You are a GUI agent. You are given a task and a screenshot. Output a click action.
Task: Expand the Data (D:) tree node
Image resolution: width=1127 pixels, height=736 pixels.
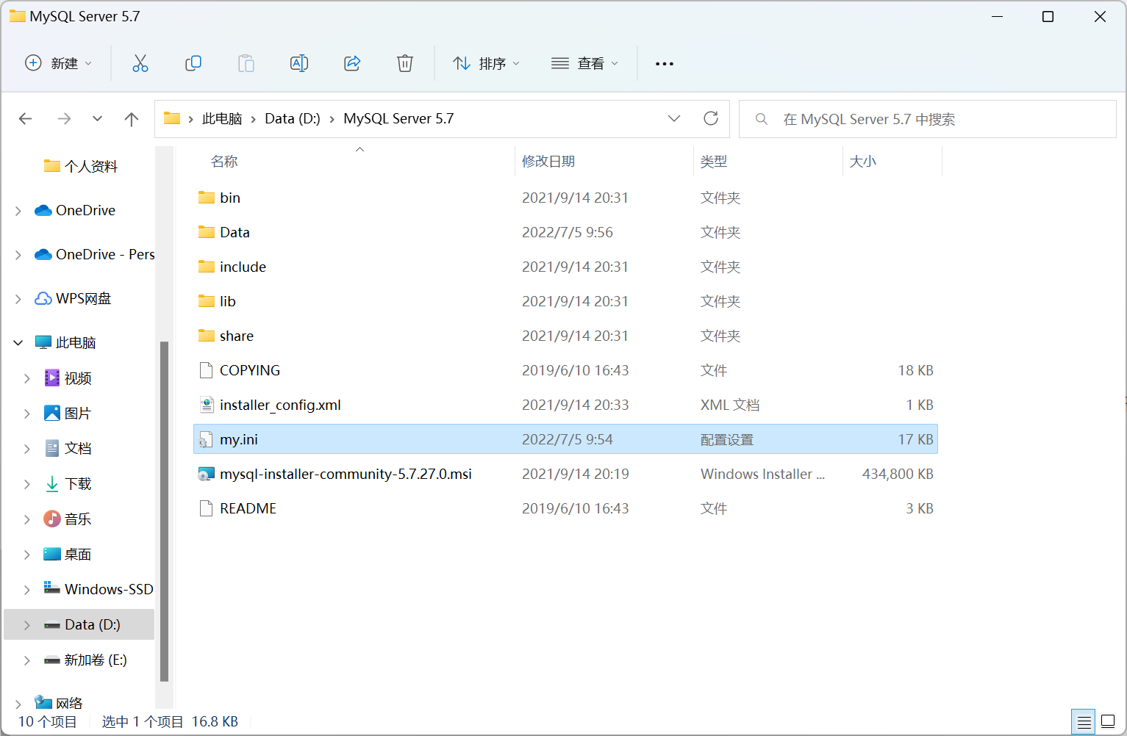point(27,625)
